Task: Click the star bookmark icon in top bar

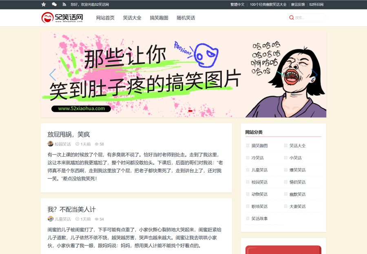Action: pyautogui.click(x=44, y=4)
